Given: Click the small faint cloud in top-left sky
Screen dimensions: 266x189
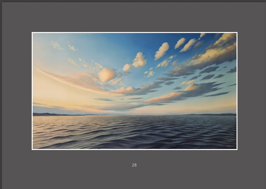Looking at the screenshot, I should [x=56, y=45].
